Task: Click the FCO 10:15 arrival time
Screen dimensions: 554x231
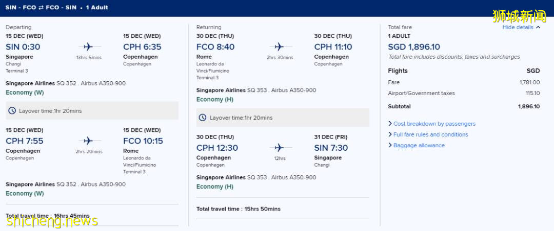Action: [143, 141]
